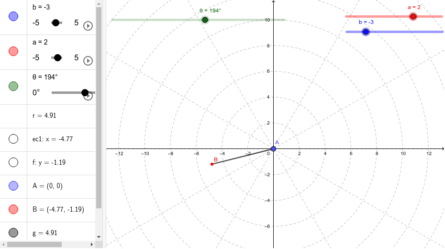
Task: Toggle visibility circle for slider a
Action: click(13, 51)
